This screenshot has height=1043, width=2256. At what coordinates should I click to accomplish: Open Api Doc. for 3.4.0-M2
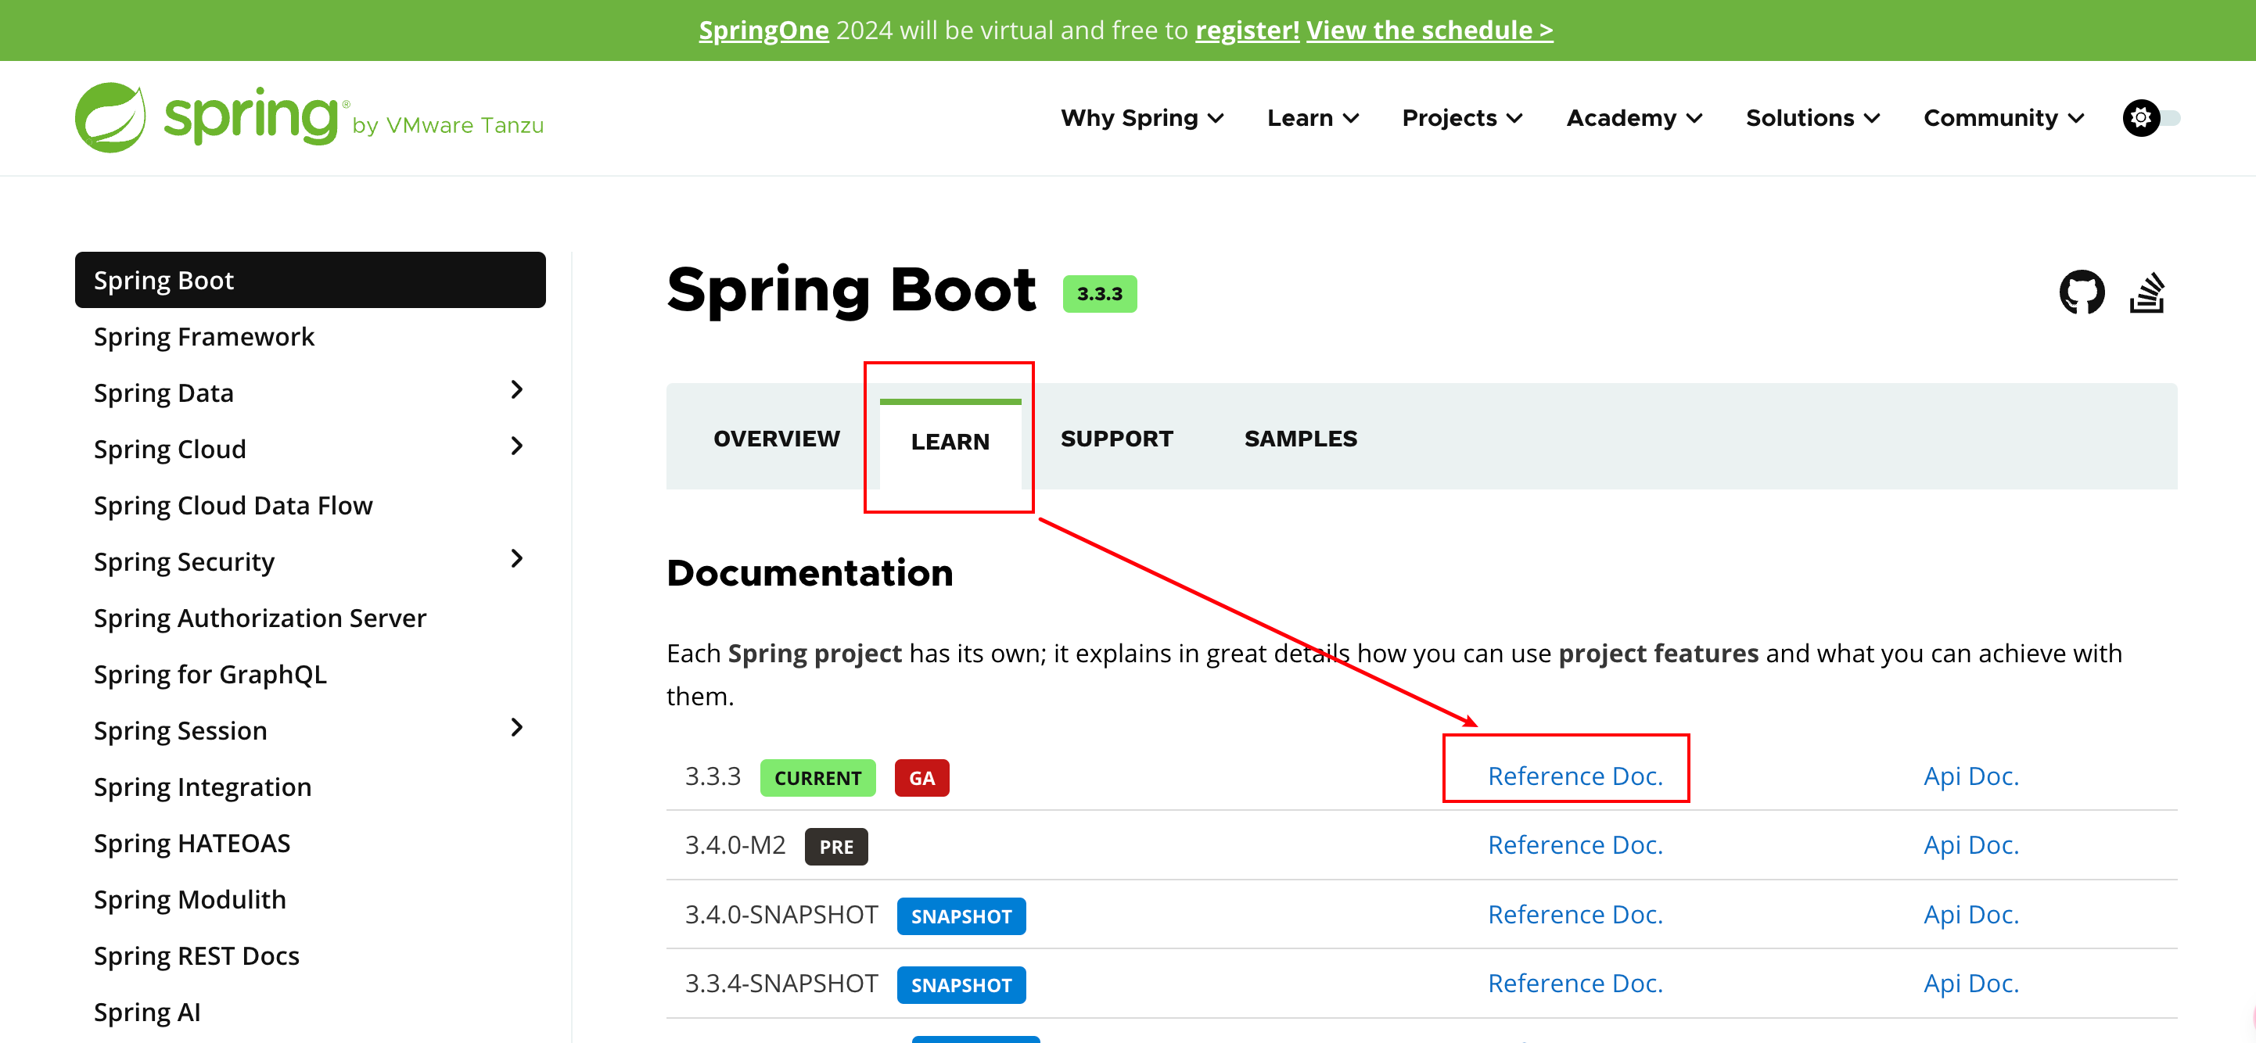[x=1970, y=845]
